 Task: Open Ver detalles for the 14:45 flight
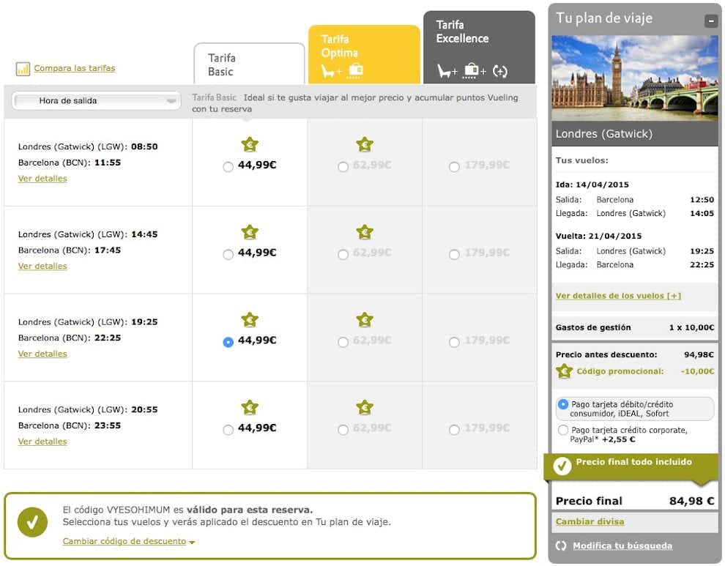point(42,267)
